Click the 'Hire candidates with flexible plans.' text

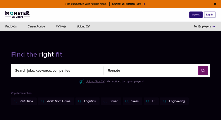pyautogui.click(x=86, y=4)
